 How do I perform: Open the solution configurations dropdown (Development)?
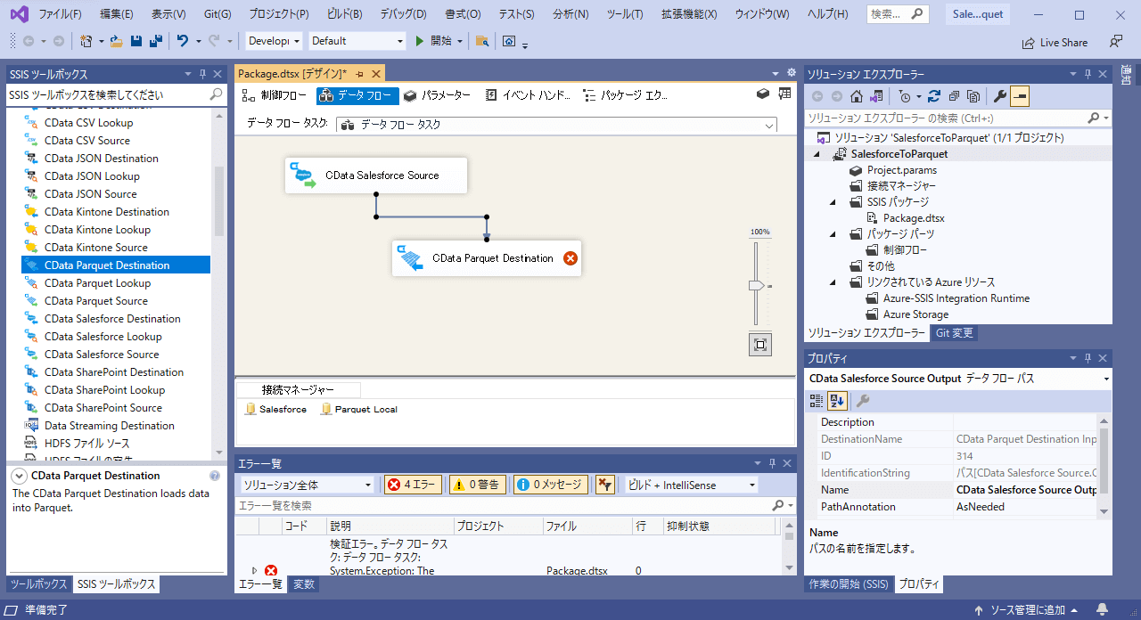(275, 41)
